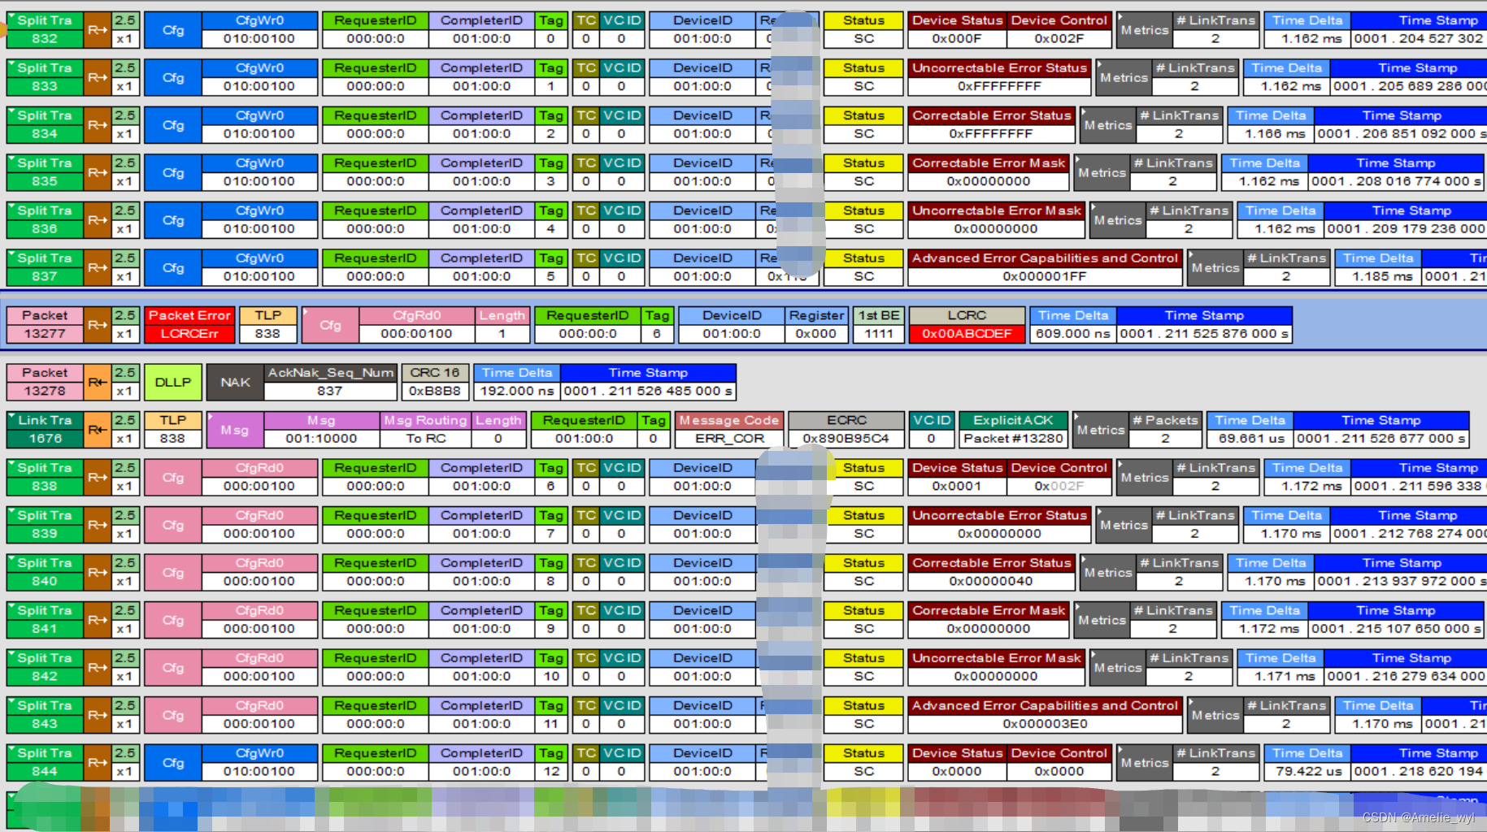This screenshot has width=1487, height=832.
Task: Click the AckNak_Seq_Num 837 field
Action: pyautogui.click(x=331, y=382)
